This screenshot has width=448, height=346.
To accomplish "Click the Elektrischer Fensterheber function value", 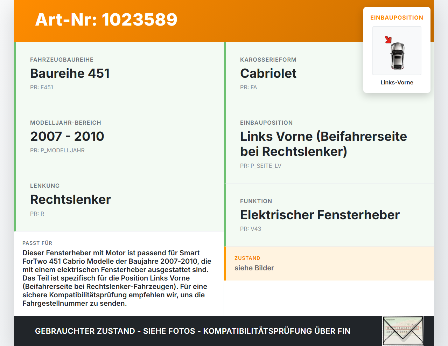I will pos(320,215).
